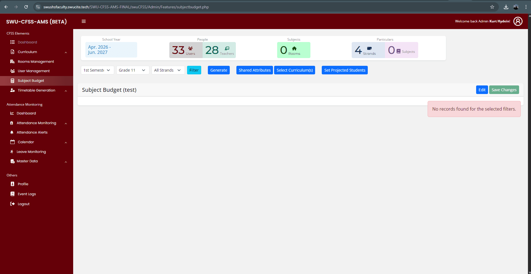
Task: Collapse the Master Data section
Action: [x=66, y=162]
